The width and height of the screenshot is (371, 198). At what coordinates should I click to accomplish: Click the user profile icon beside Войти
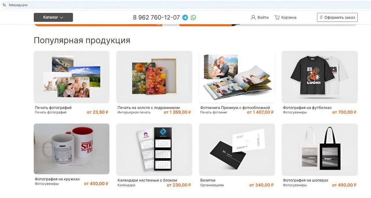pos(253,18)
